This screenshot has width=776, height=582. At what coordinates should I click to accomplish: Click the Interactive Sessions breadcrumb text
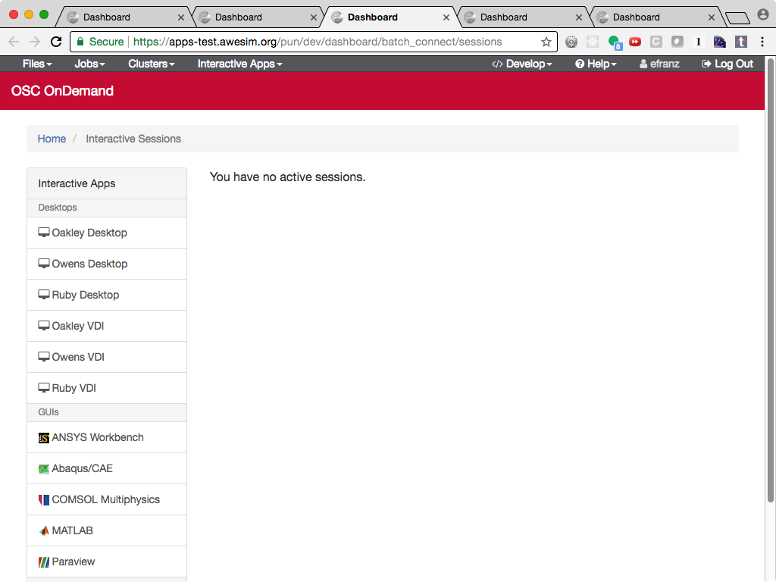point(133,139)
